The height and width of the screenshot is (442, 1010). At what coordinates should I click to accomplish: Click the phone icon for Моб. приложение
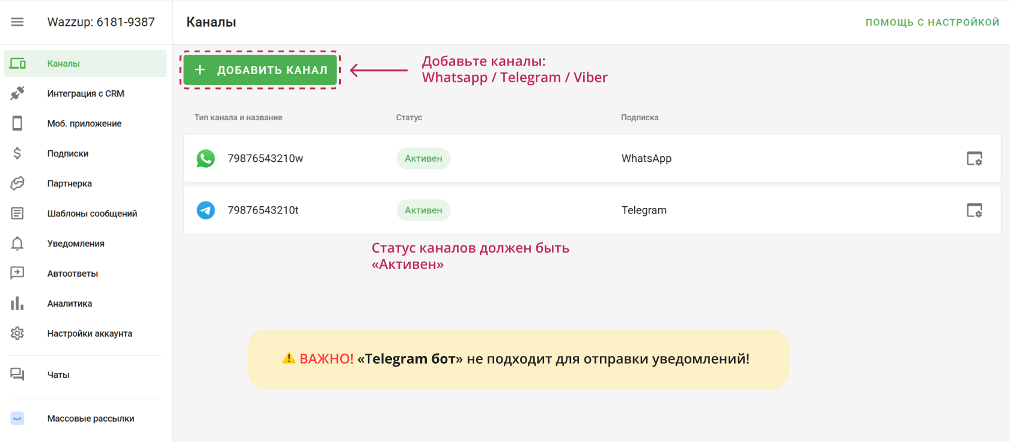click(17, 123)
